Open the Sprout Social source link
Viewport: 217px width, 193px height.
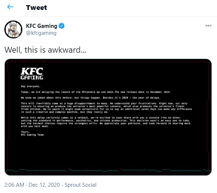click(80, 185)
